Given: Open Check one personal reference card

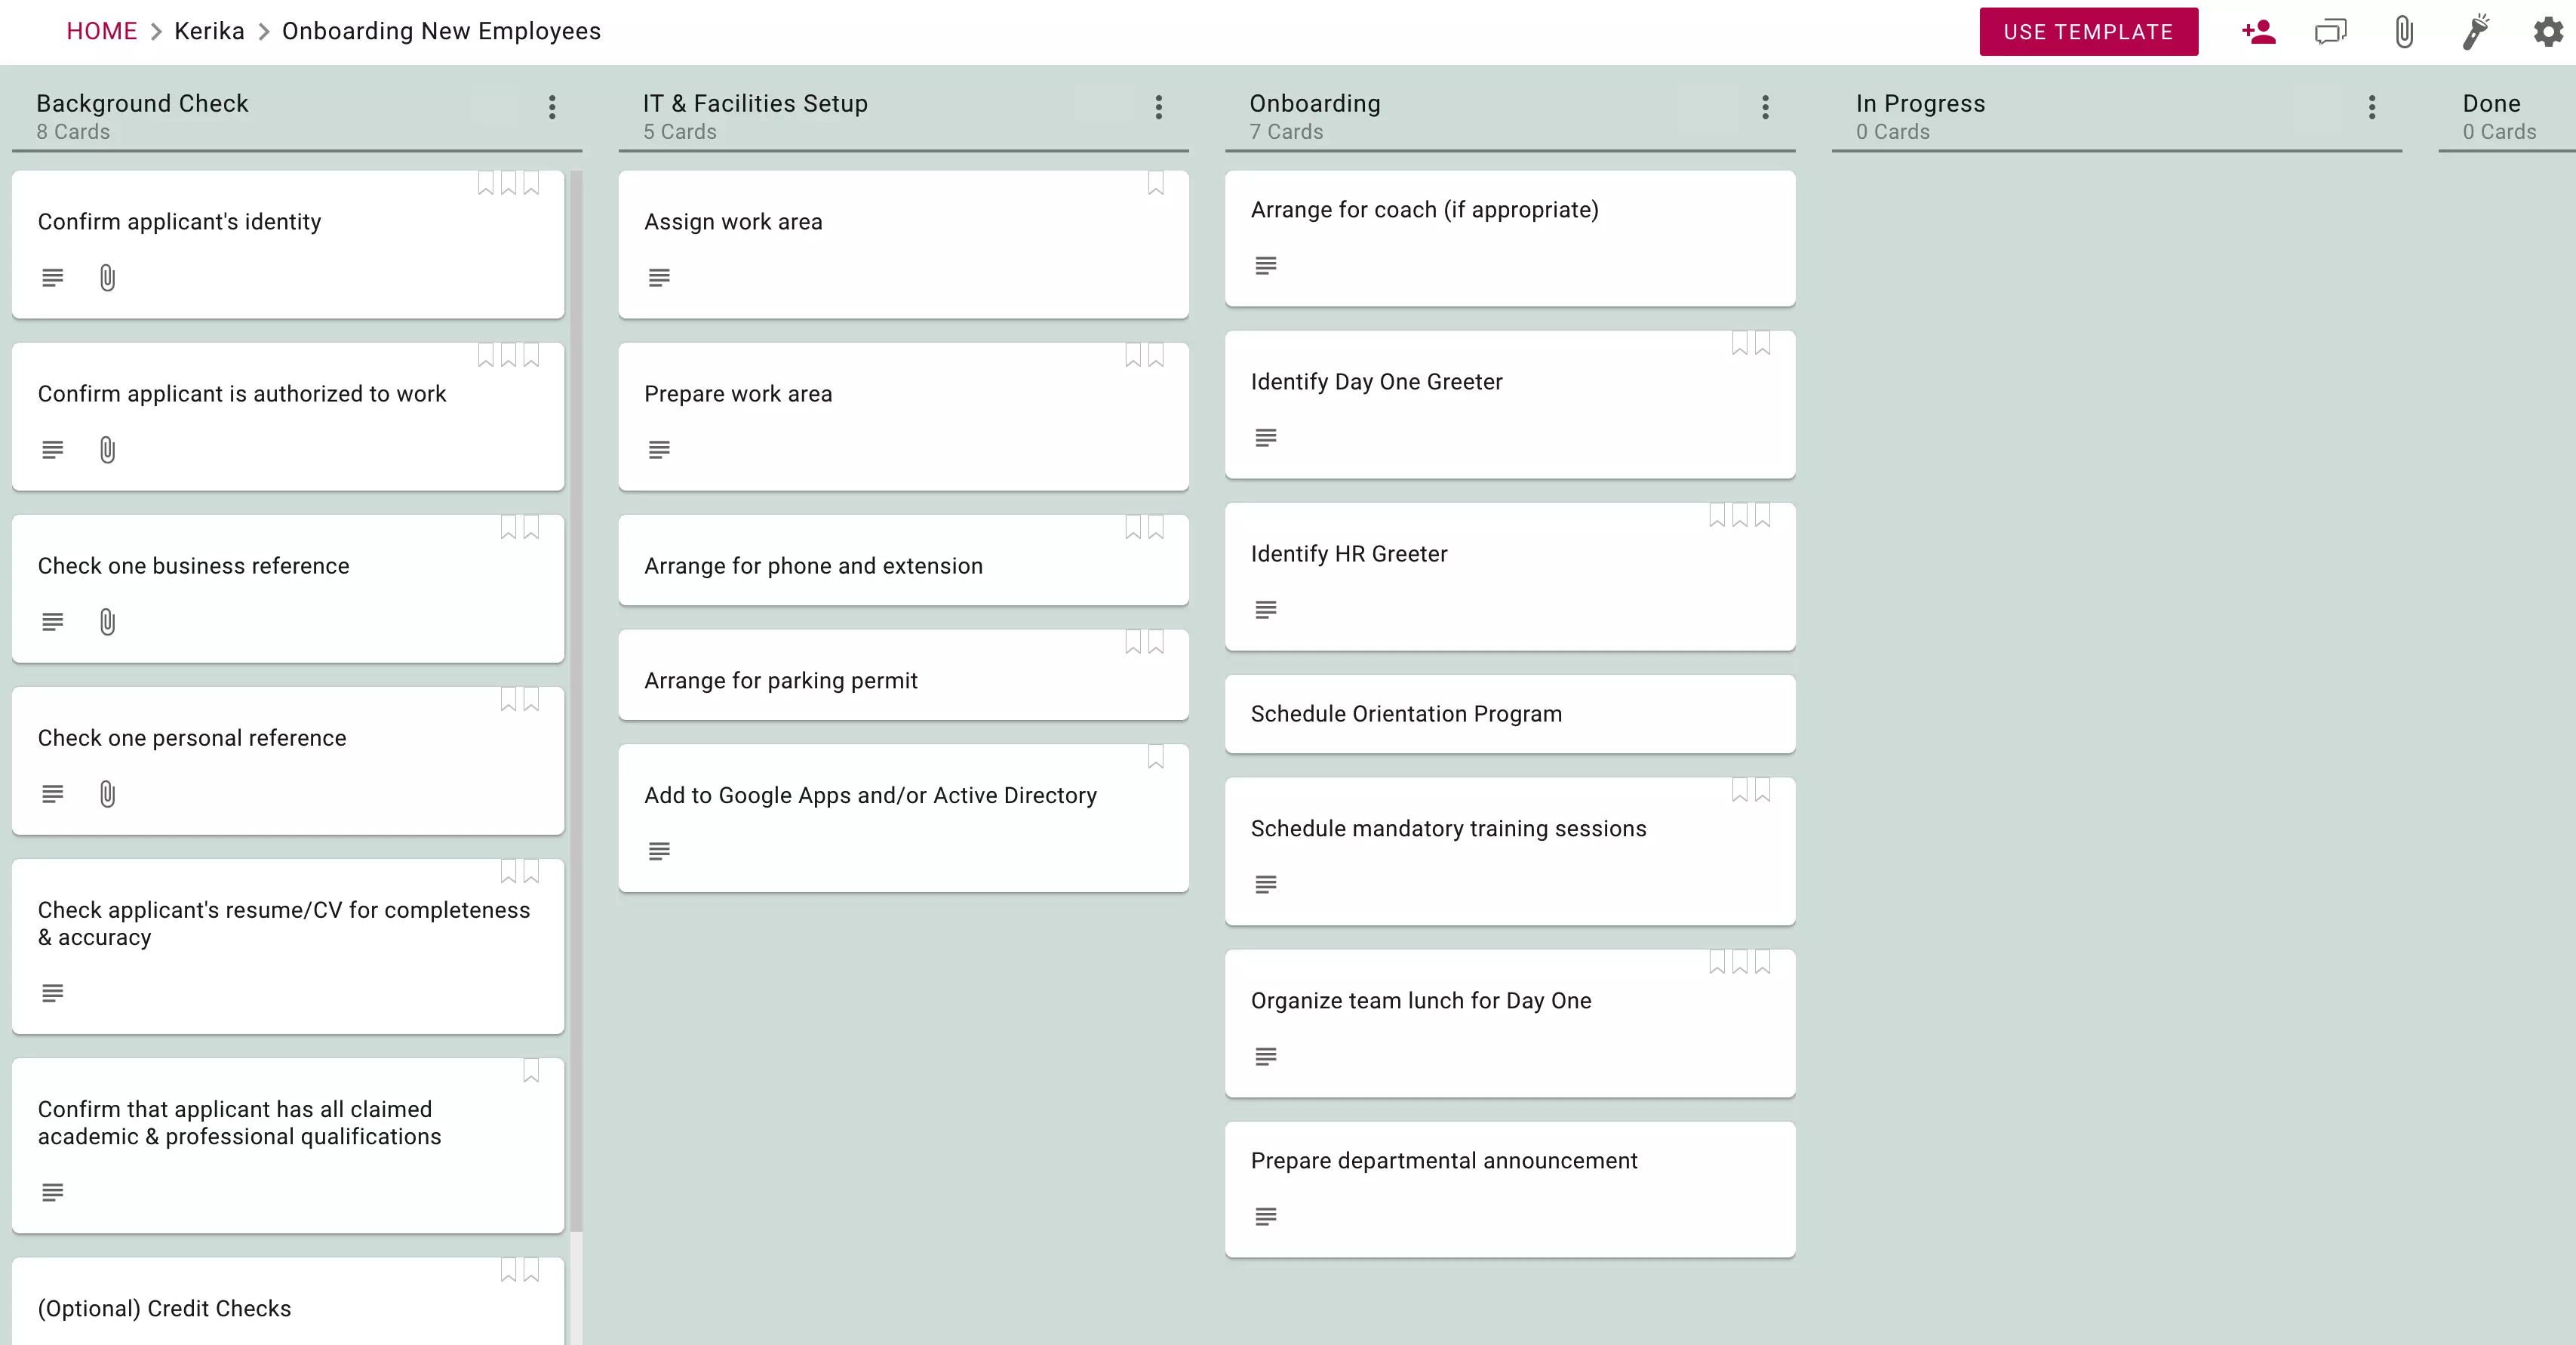Looking at the screenshot, I should click(x=288, y=761).
